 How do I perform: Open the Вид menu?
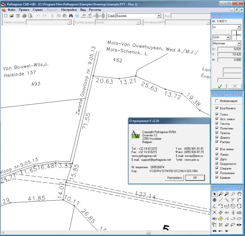click(83, 10)
